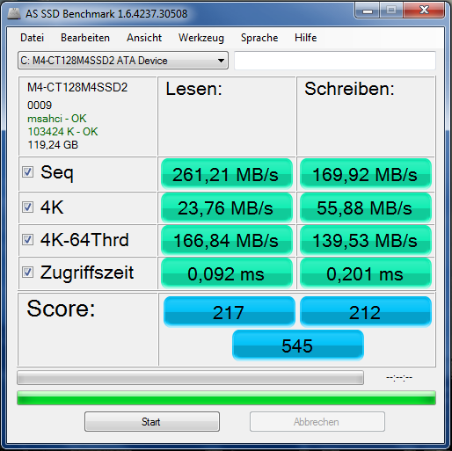Click the empty text field beside drive selector

click(335, 61)
